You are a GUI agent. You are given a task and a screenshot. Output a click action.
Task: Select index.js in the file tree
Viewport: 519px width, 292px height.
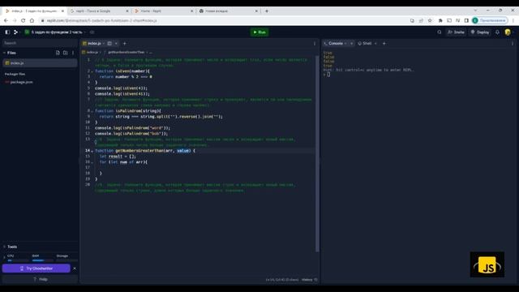(40, 63)
